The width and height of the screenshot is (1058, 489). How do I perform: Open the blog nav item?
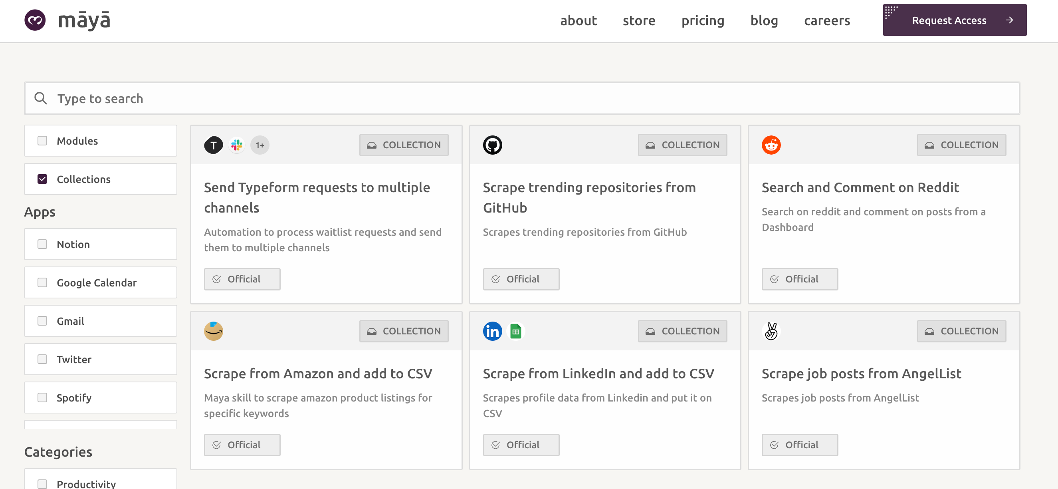pyautogui.click(x=764, y=20)
